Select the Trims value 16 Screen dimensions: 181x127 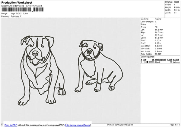point(156,27)
